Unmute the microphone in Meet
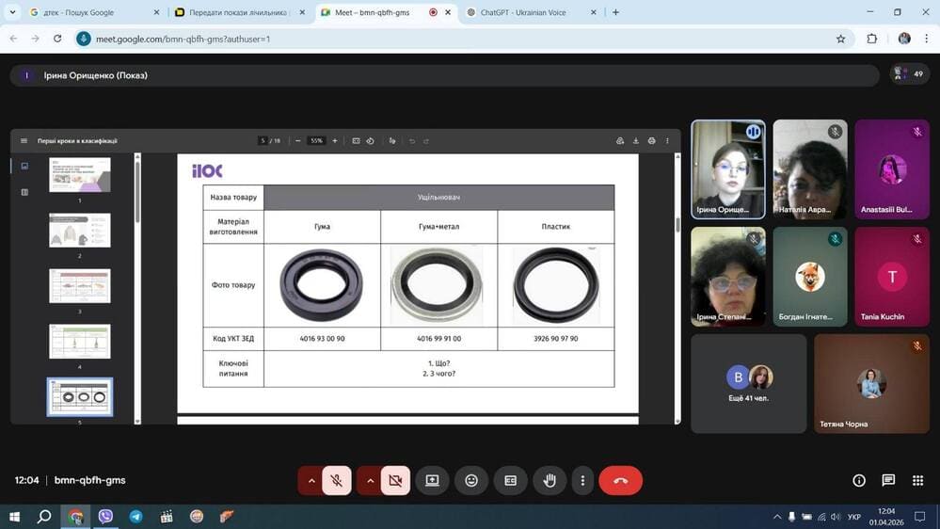940x529 pixels. [x=336, y=480]
